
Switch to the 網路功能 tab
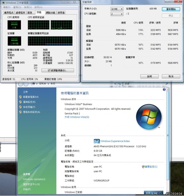coord(51,13)
